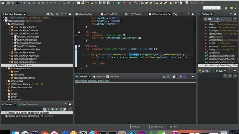Collapse the ImpressionSurvey project

point(3,21)
